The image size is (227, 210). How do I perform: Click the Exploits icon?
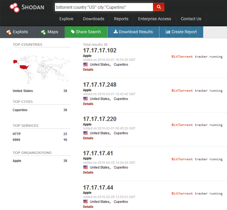(x=9, y=32)
